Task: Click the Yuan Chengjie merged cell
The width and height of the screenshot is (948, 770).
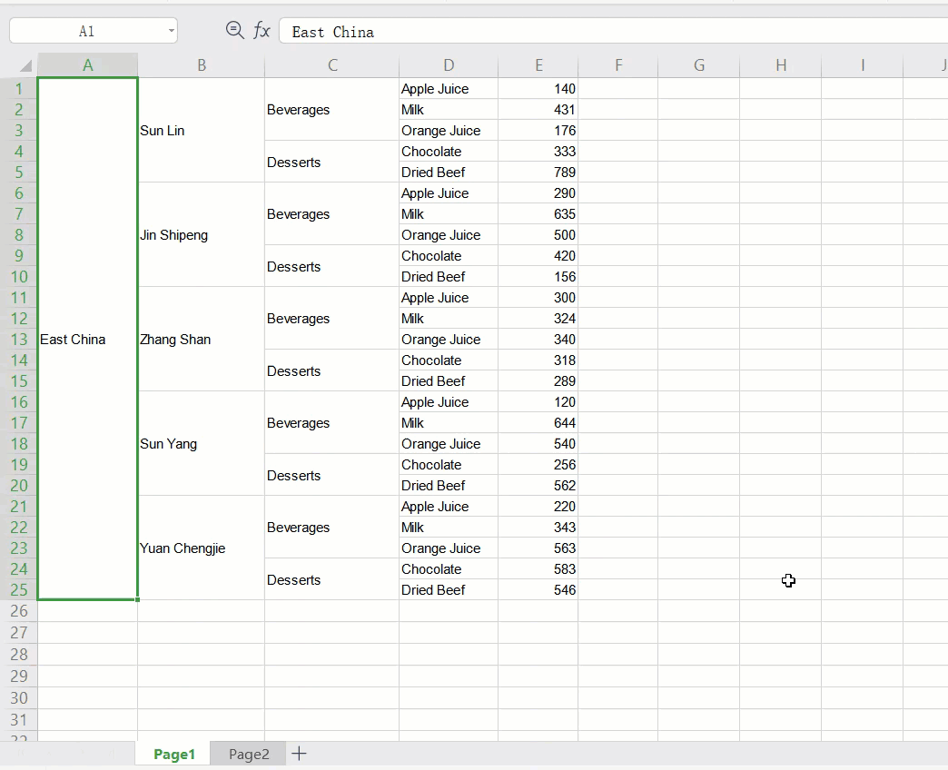Action: pos(202,548)
